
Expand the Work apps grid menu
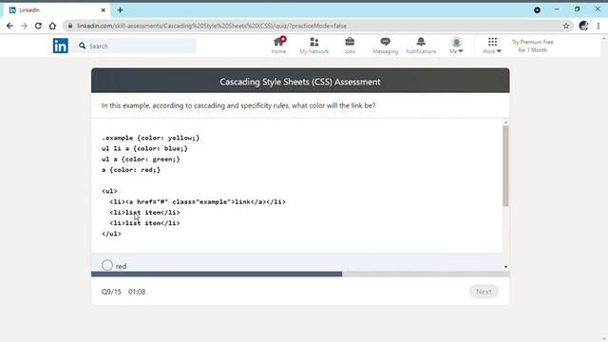(492, 46)
